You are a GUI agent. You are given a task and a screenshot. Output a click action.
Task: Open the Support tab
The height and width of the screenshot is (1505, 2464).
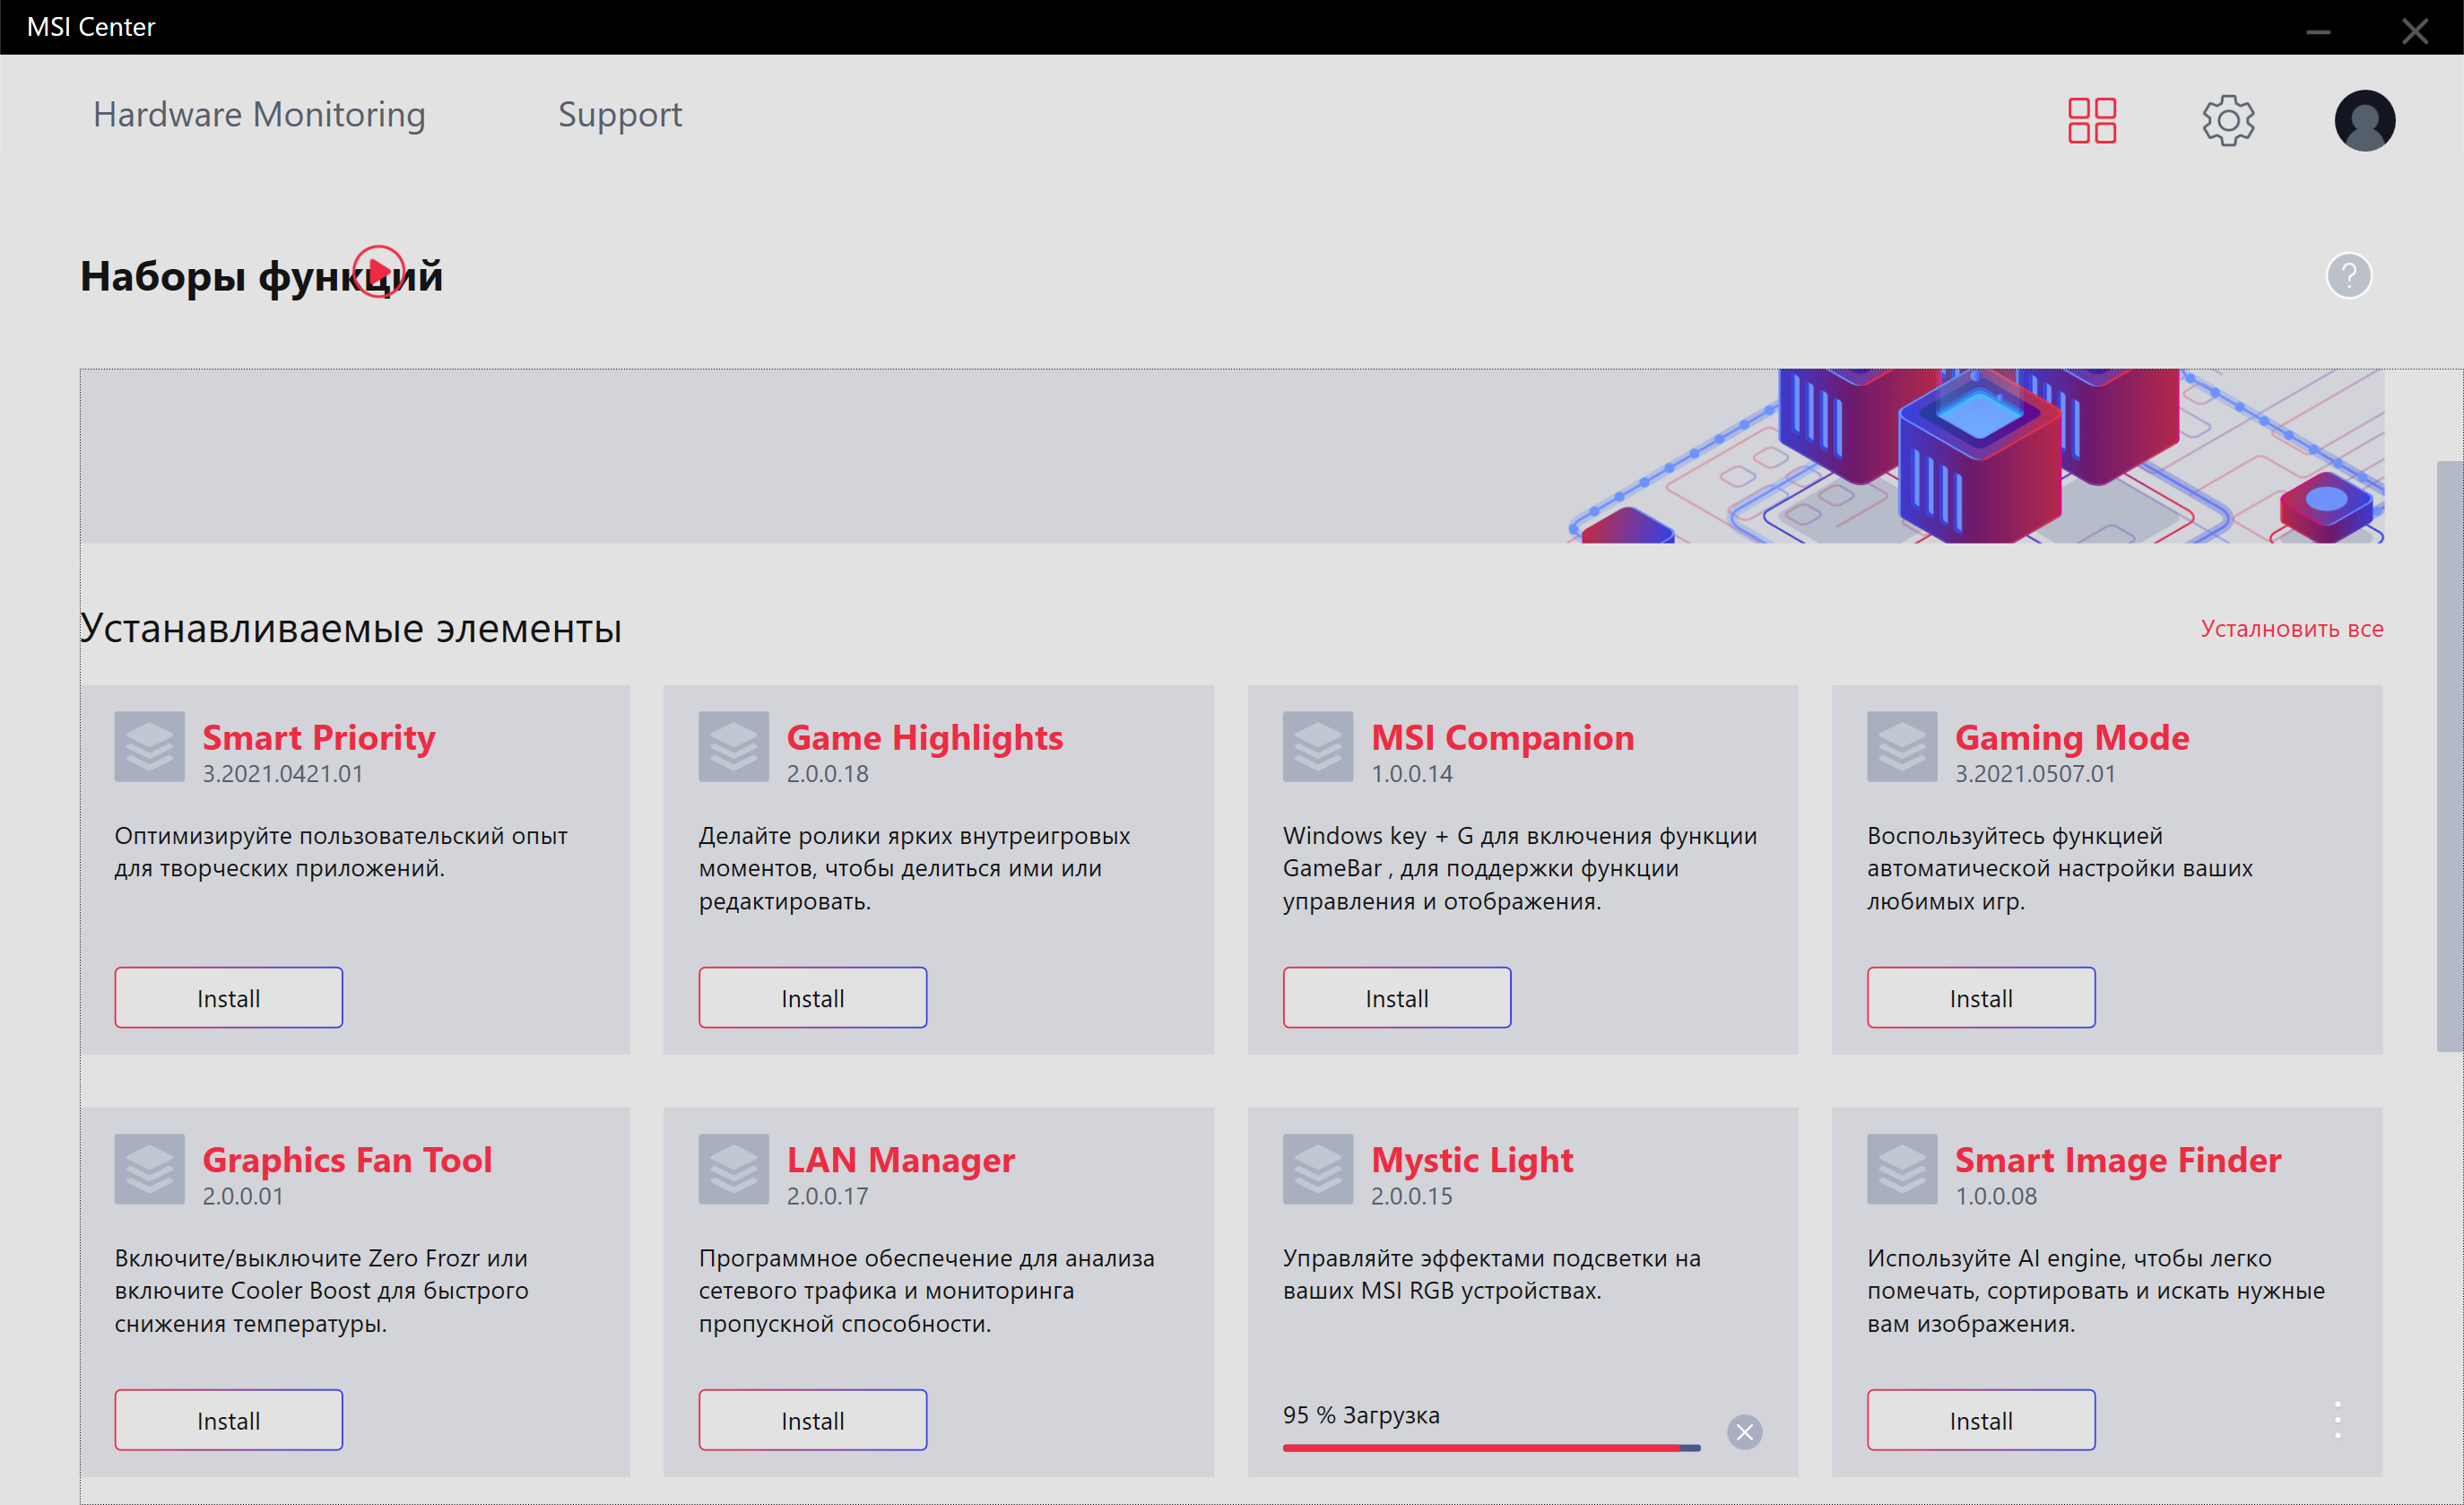[x=619, y=115]
